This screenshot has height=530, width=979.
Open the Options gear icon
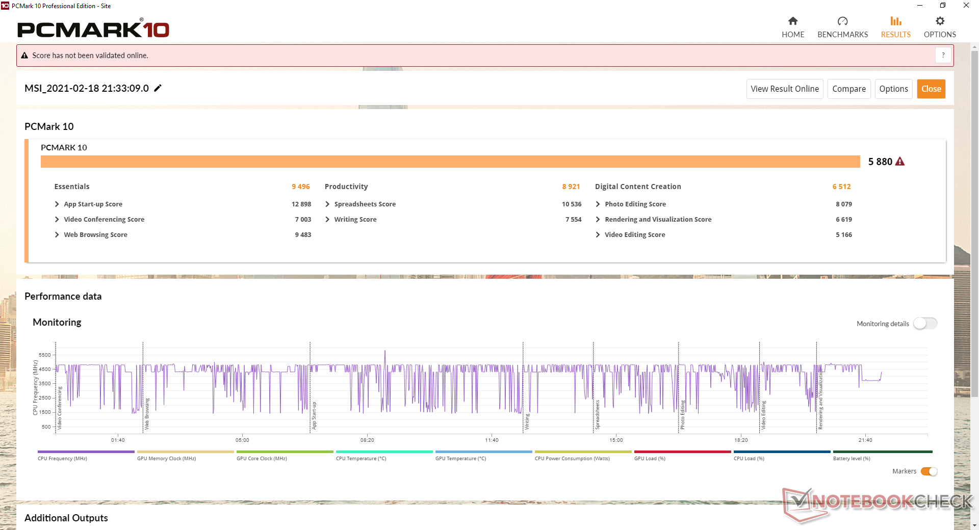(x=940, y=21)
